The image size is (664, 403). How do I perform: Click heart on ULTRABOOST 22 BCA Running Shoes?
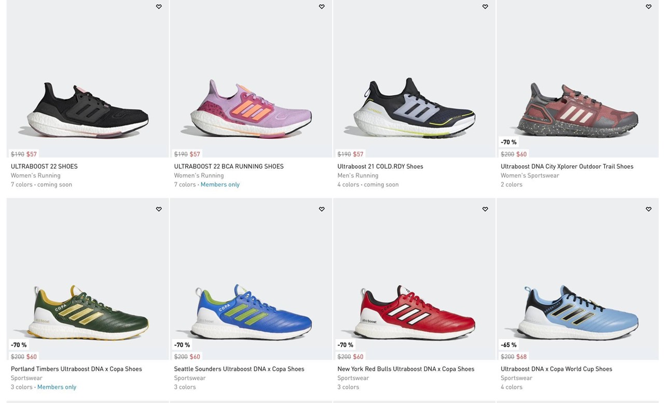click(x=322, y=7)
